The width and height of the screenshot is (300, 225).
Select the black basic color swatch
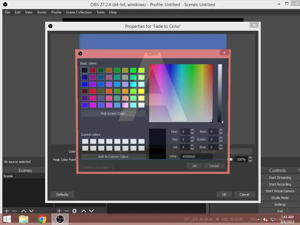coord(85,70)
